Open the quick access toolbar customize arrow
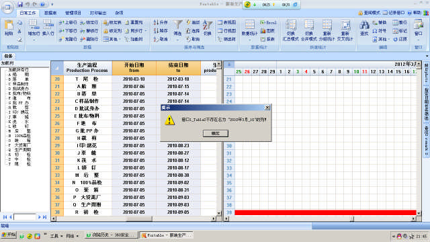The height and width of the screenshot is (242, 430). tap(52, 5)
